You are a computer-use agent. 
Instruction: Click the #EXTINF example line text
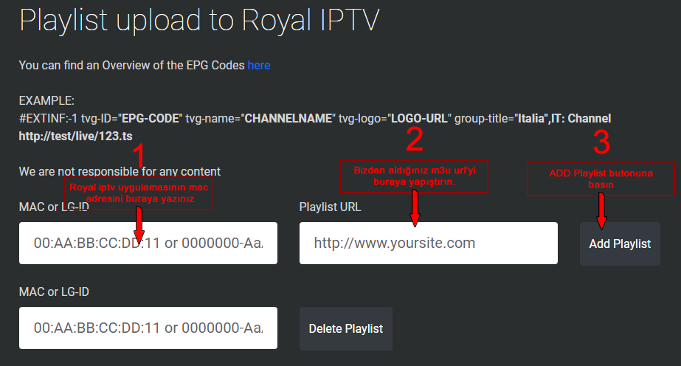[315, 119]
